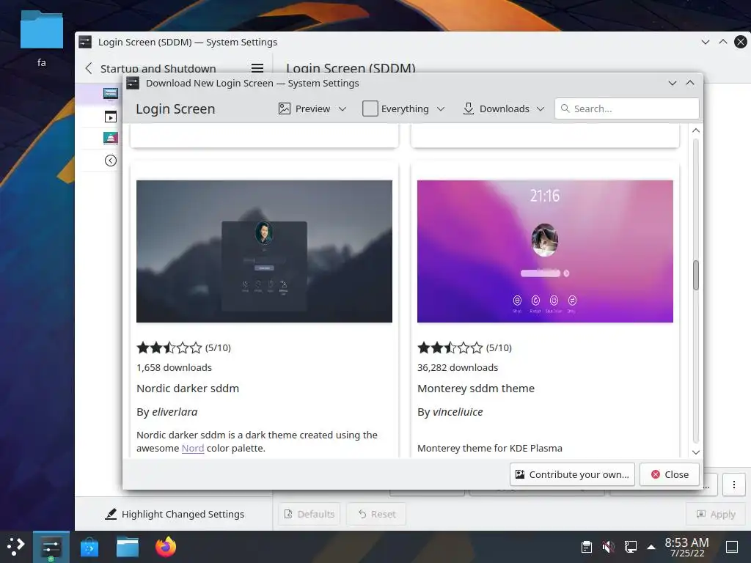Click the System Settings taskbar icon
Image resolution: width=751 pixels, height=563 pixels.
point(51,547)
